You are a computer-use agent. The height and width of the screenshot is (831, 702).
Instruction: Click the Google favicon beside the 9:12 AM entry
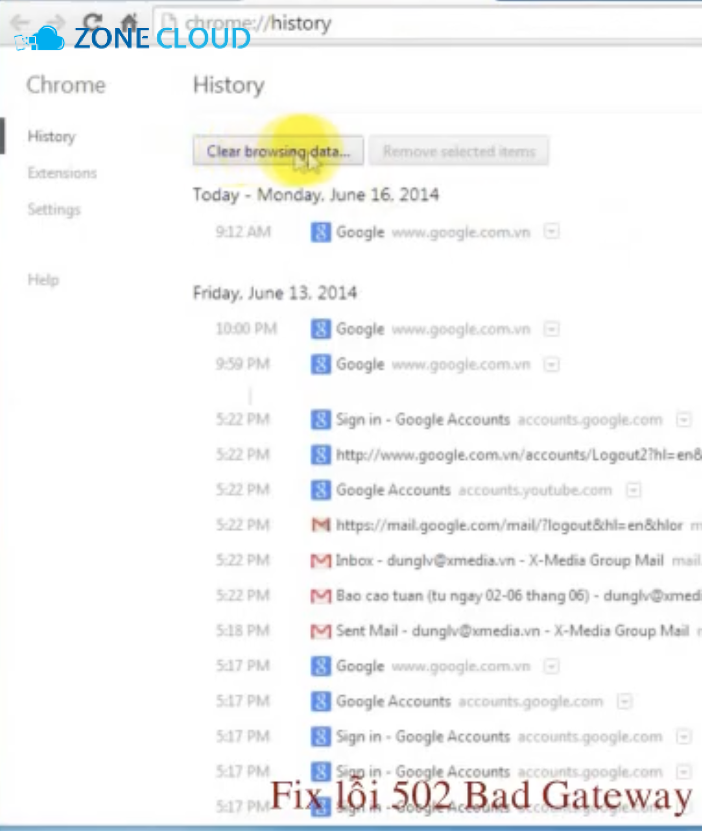[320, 232]
